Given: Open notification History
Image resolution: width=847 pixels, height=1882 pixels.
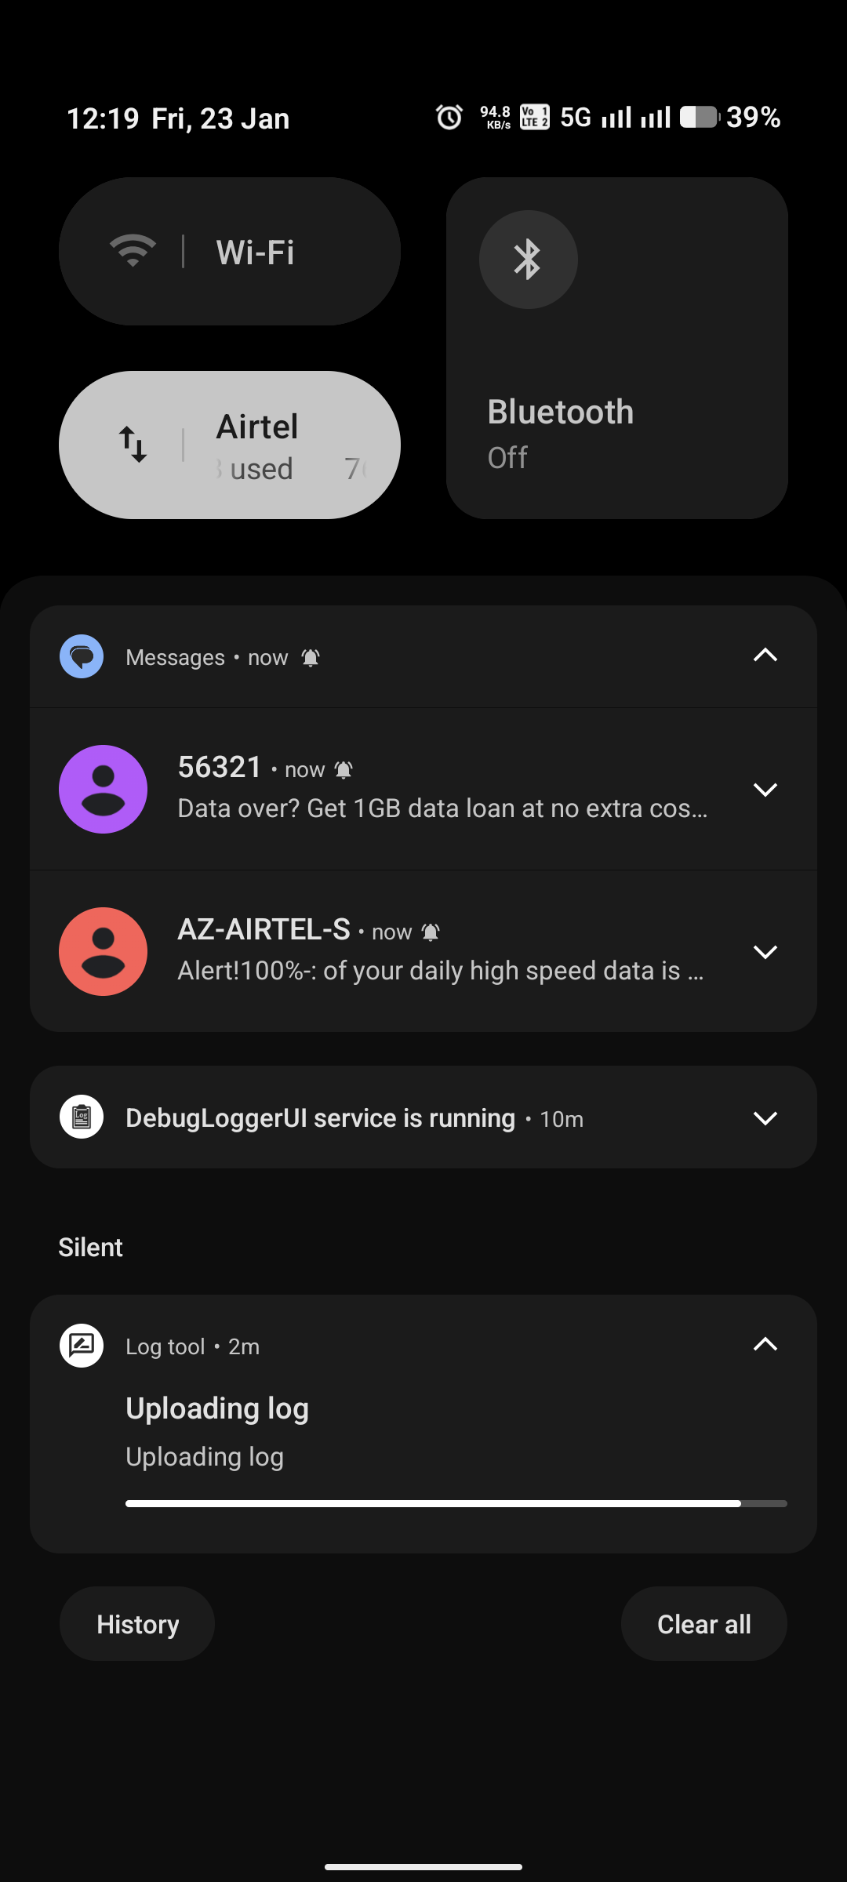Looking at the screenshot, I should 137,1624.
